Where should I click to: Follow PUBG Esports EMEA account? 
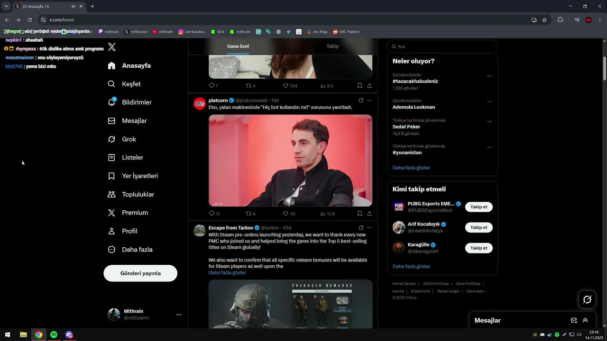point(478,207)
